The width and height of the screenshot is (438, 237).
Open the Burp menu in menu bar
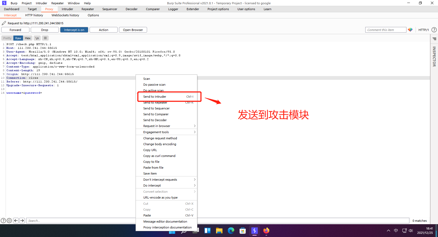pos(14,3)
